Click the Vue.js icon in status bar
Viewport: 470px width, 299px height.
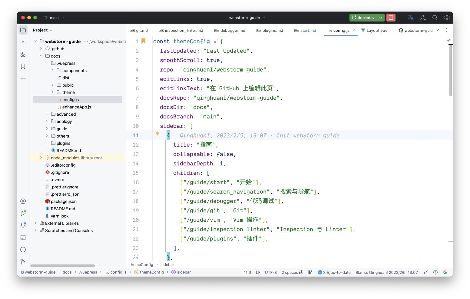click(310, 272)
